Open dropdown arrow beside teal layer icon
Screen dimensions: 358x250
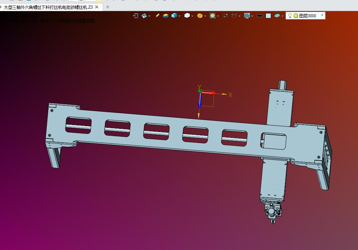click(x=282, y=16)
